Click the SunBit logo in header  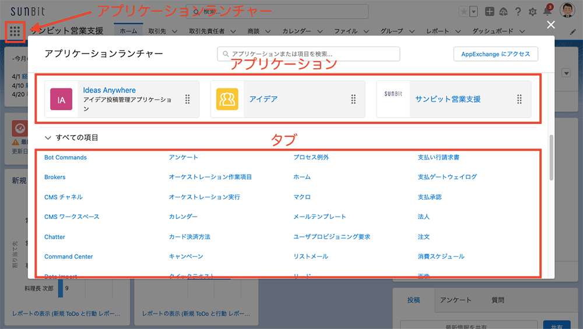click(x=27, y=12)
